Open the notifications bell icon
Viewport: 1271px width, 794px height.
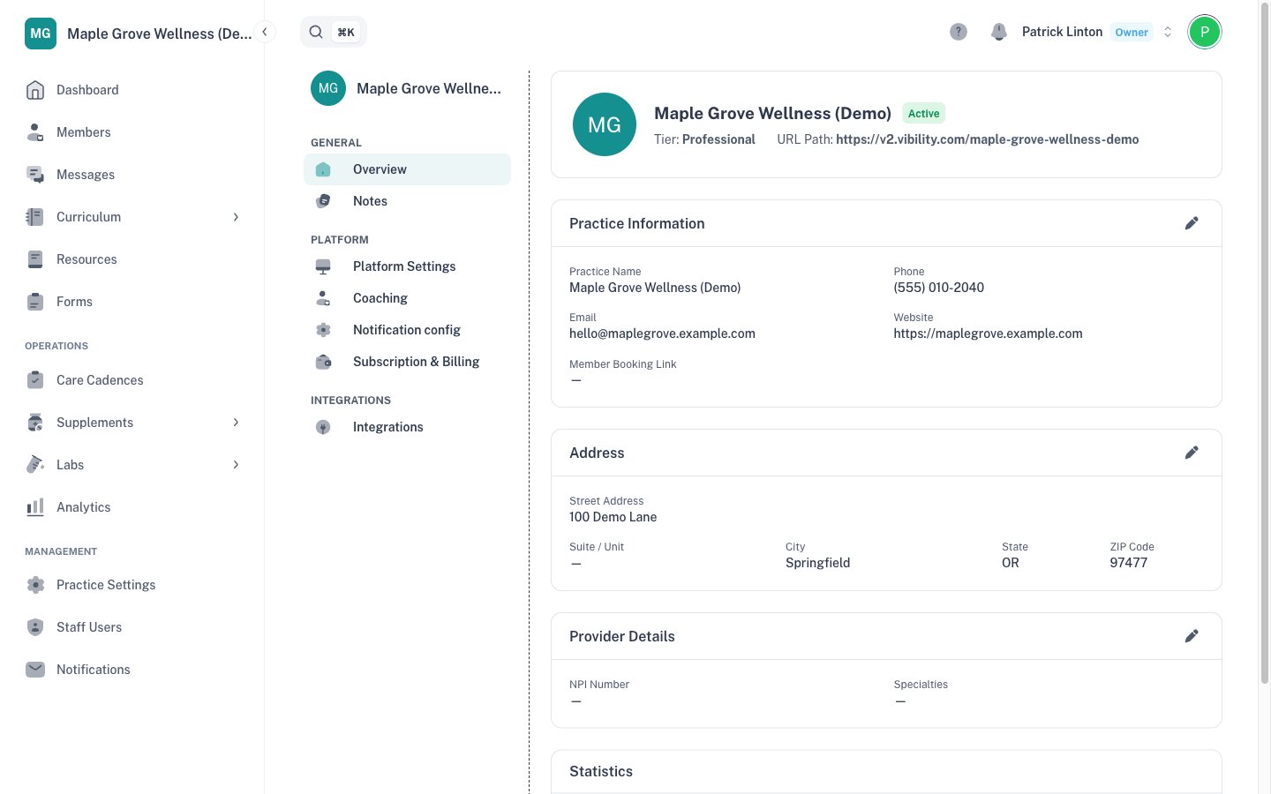pyautogui.click(x=999, y=32)
